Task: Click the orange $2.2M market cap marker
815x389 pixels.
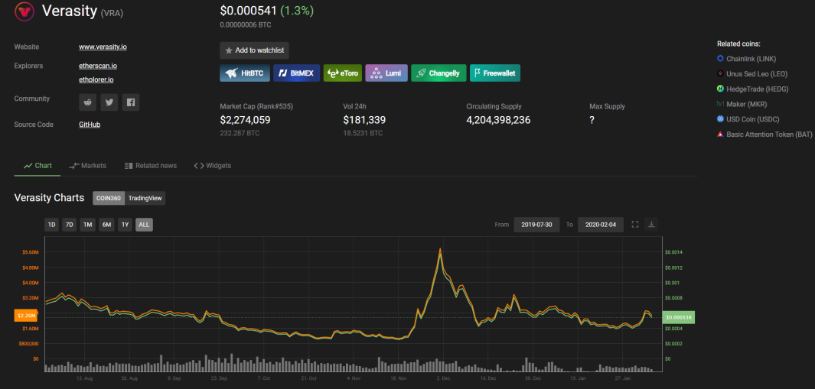Action: (24, 315)
